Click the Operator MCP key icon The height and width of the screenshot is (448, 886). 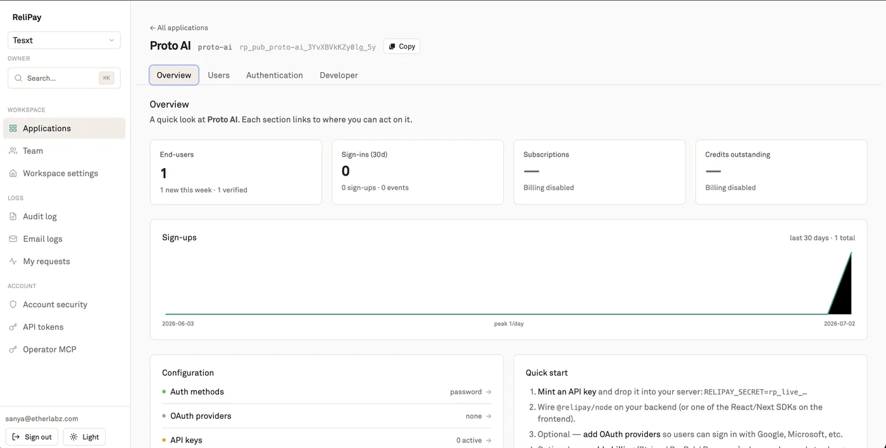(13, 349)
